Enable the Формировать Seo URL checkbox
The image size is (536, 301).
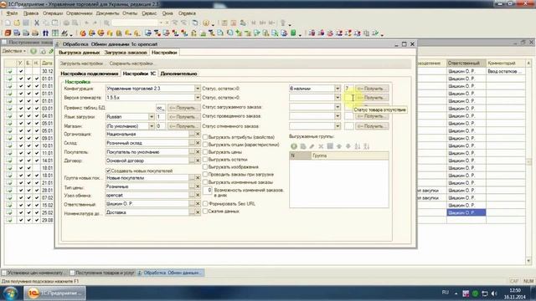[205, 203]
